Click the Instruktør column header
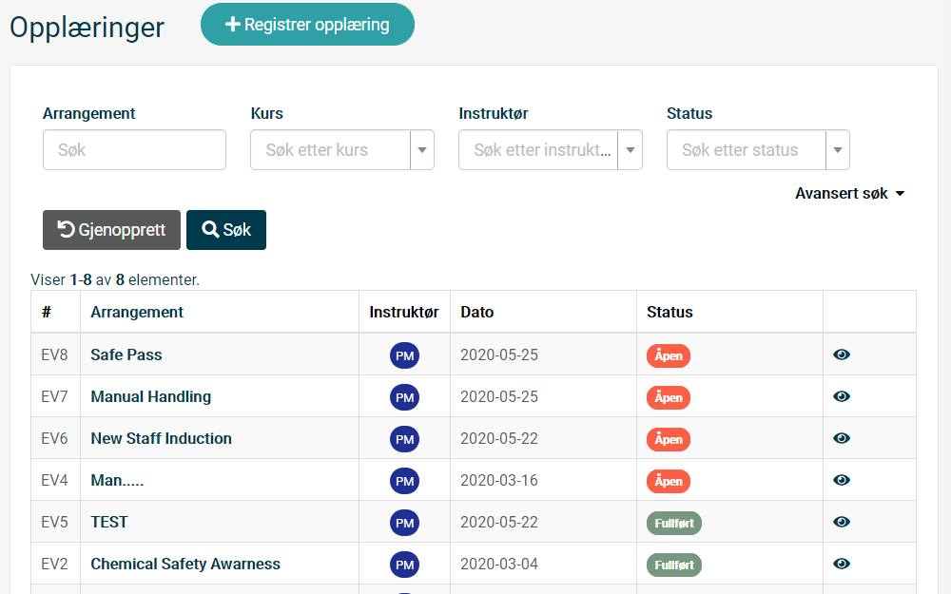This screenshot has height=594, width=951. pos(404,312)
